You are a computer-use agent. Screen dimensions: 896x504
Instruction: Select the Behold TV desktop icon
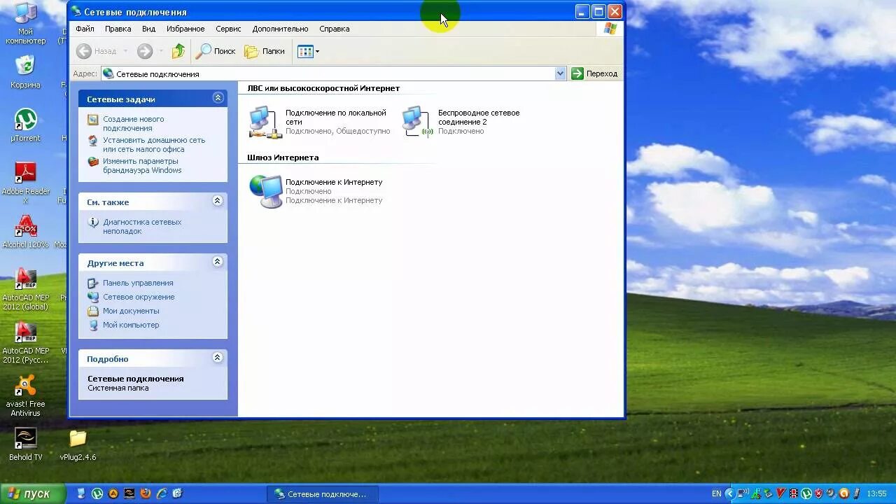(25, 444)
